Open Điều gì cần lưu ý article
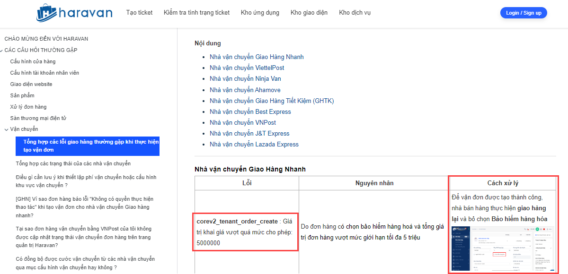Viewport: 568px width, 274px height. (86, 181)
